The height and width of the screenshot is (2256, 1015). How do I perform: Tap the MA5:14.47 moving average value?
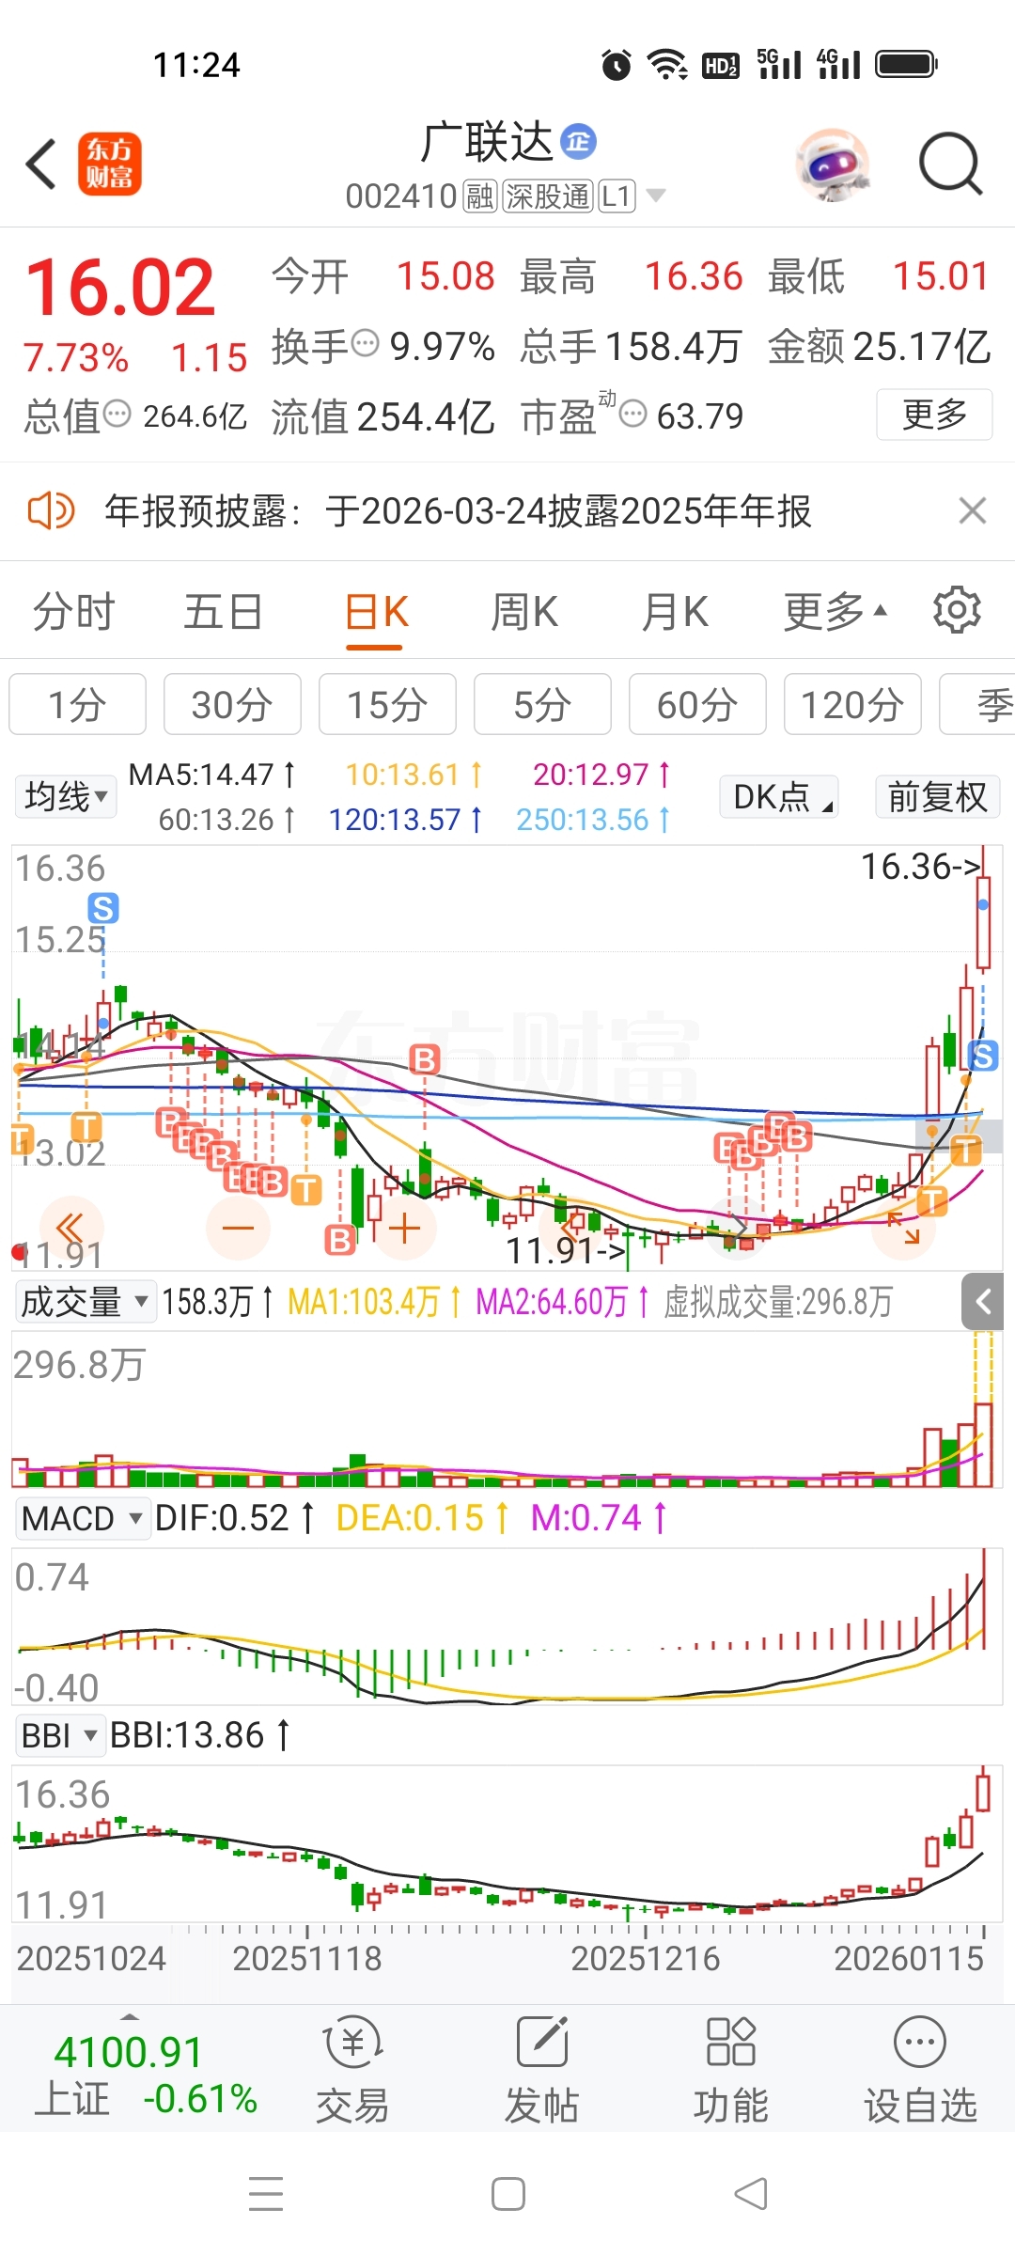click(211, 775)
